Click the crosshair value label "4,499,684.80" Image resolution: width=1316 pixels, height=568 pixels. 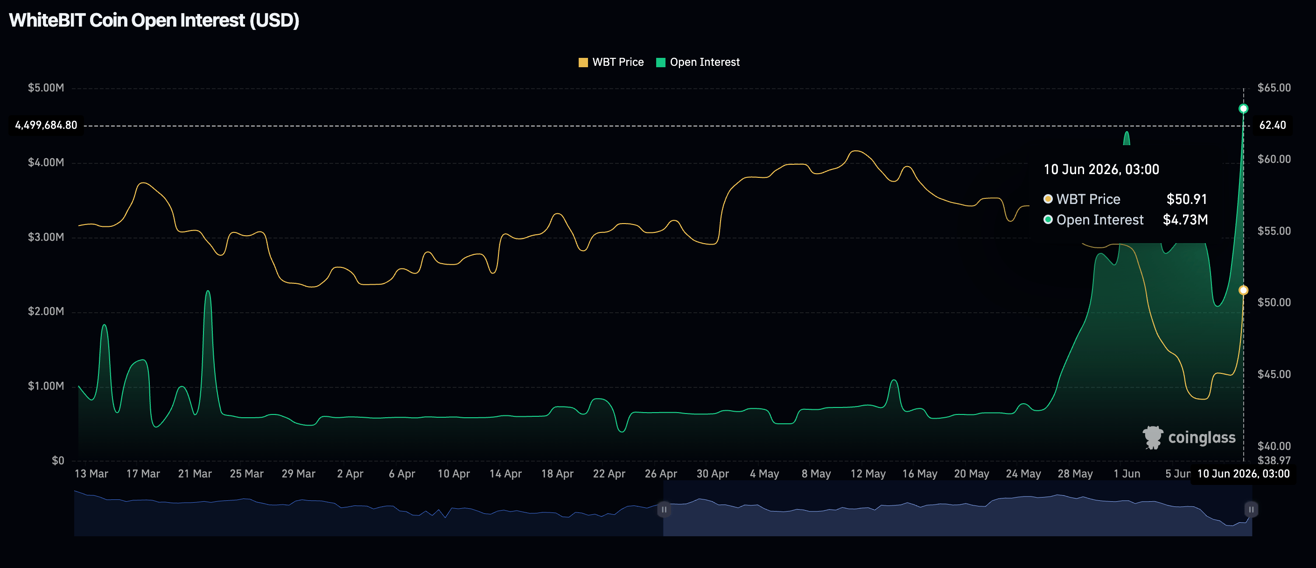(x=46, y=125)
